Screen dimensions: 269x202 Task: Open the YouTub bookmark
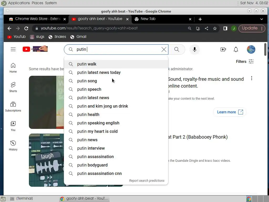pyautogui.click(x=17, y=37)
